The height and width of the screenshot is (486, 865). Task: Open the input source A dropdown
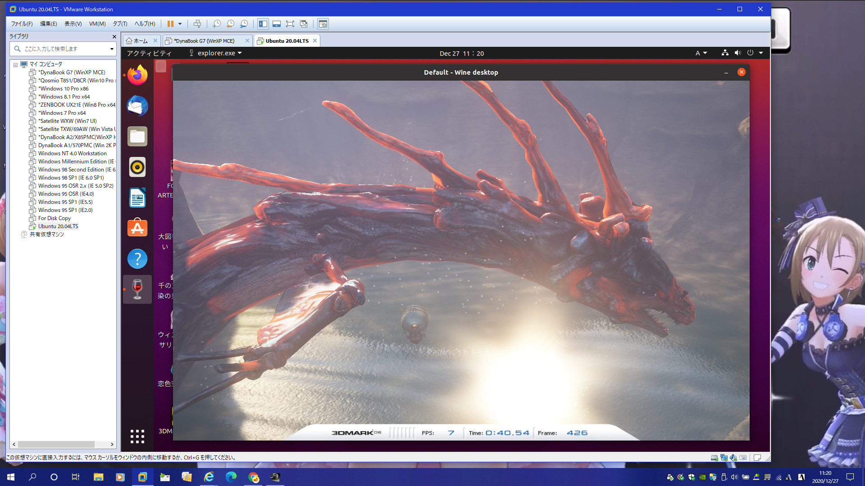(x=701, y=53)
